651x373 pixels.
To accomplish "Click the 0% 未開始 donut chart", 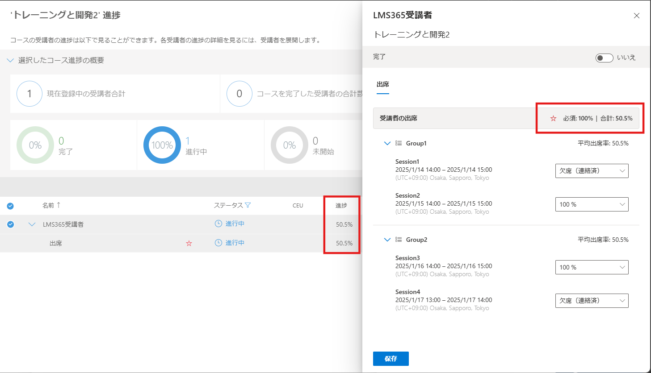I will click(x=290, y=145).
